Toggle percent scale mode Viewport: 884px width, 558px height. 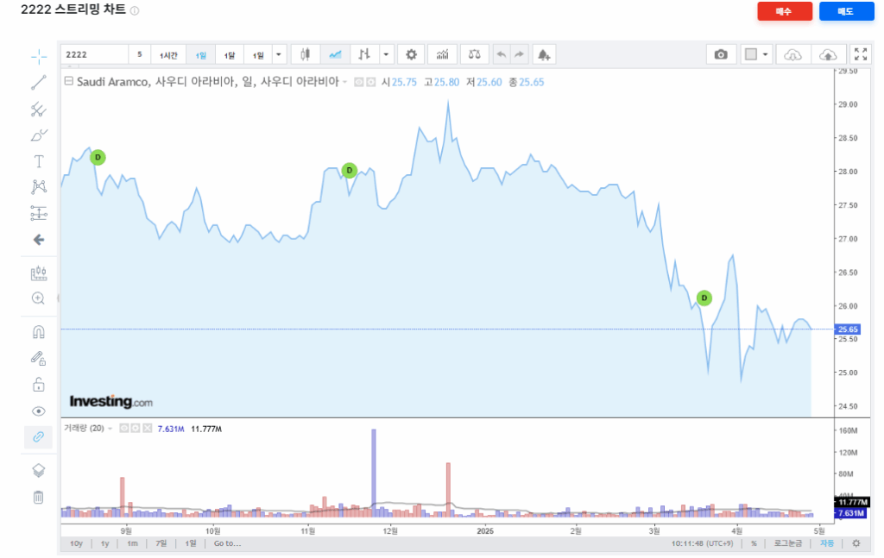pos(754,543)
